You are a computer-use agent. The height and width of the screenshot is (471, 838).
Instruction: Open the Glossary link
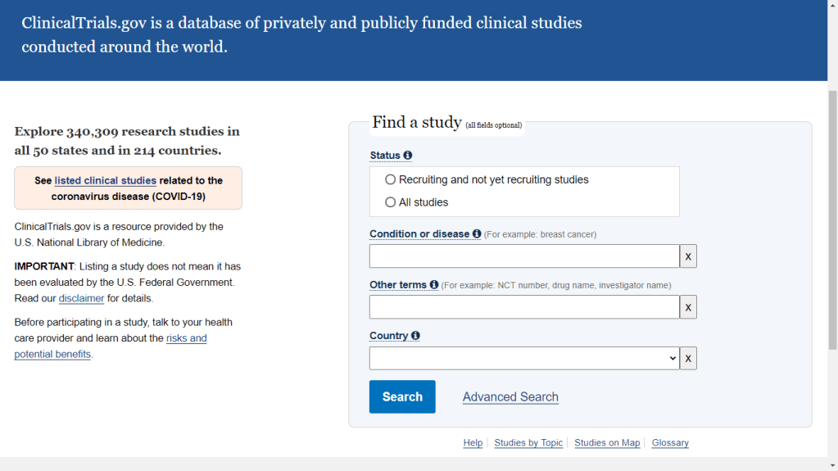tap(670, 443)
